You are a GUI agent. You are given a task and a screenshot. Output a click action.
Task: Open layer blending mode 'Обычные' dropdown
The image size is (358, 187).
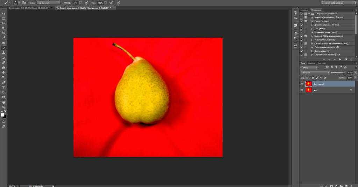pyautogui.click(x=315, y=73)
